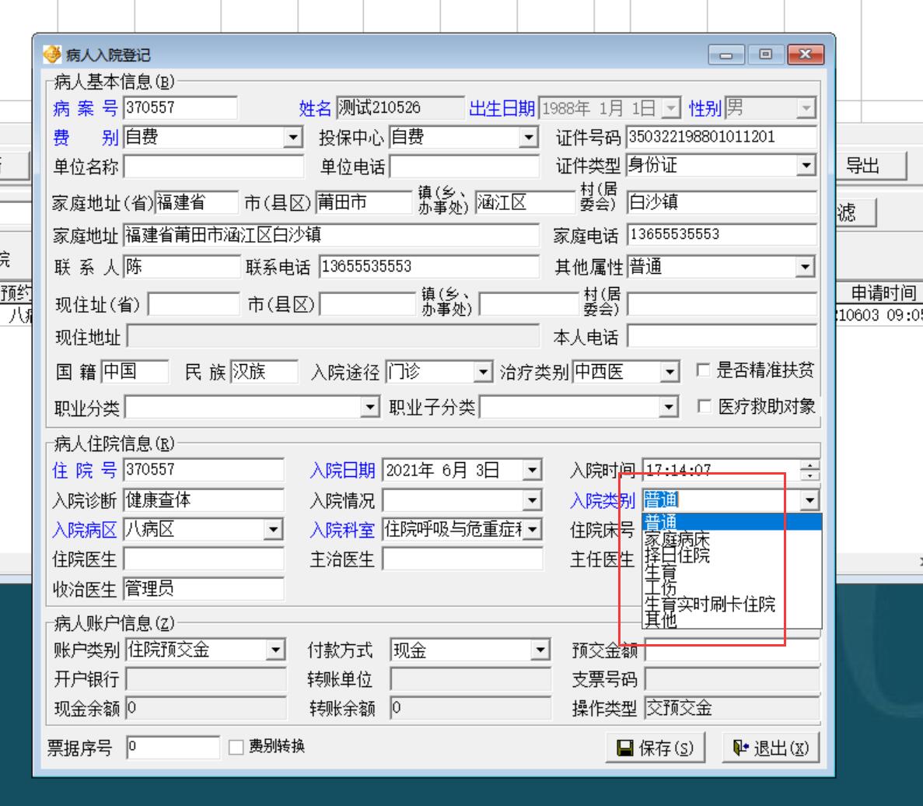The height and width of the screenshot is (806, 923).
Task: Click the 证件号码 input field
Action: coord(722,137)
